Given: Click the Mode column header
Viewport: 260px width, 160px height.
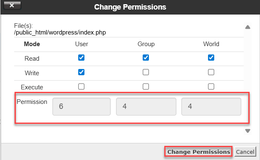Looking at the screenshot, I should [32, 44].
